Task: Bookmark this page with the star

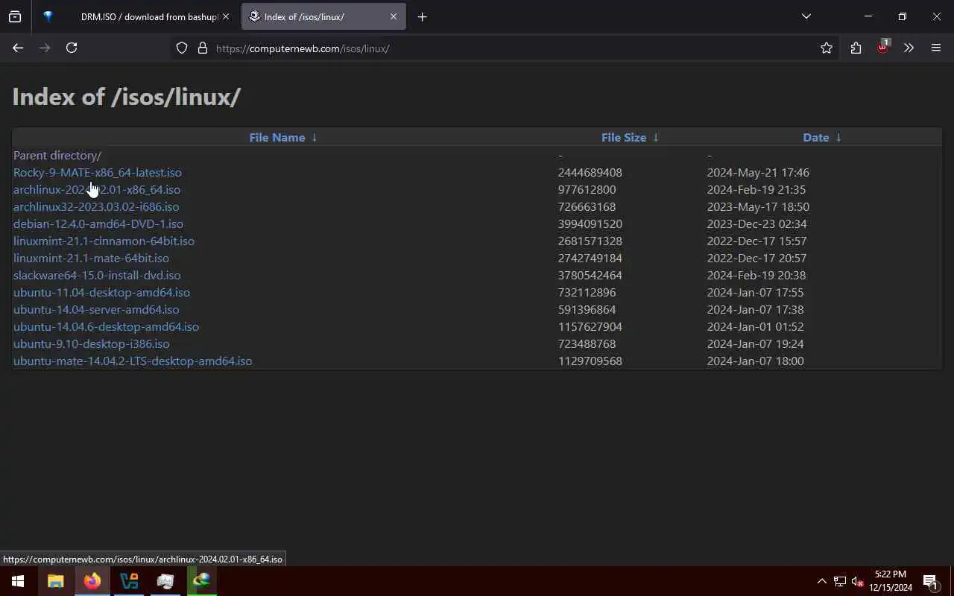Action: point(827,48)
